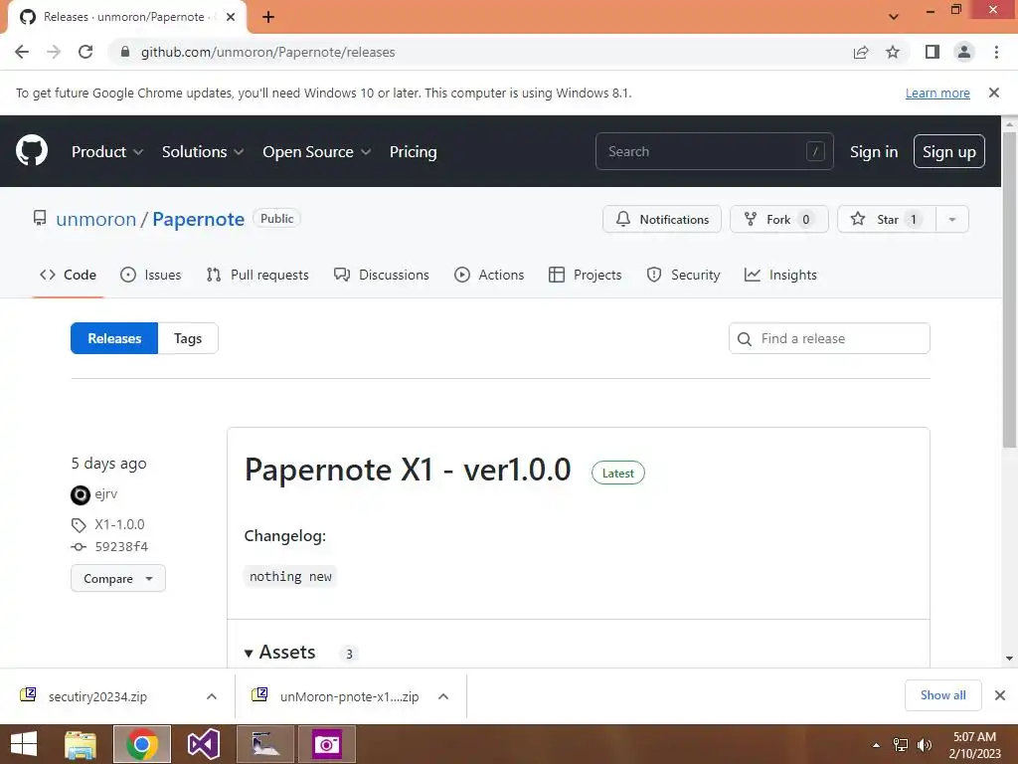Image resolution: width=1018 pixels, height=764 pixels.
Task: Open the Compare dropdown
Action: pos(118,578)
